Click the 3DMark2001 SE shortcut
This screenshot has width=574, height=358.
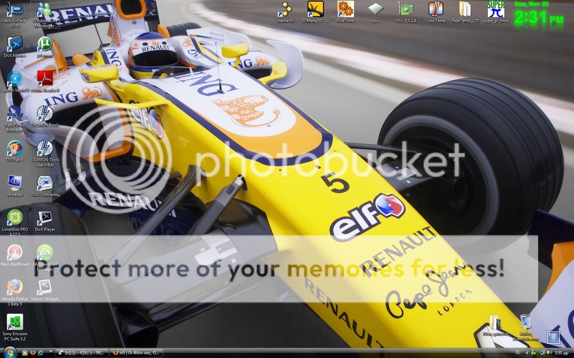pyautogui.click(x=315, y=10)
